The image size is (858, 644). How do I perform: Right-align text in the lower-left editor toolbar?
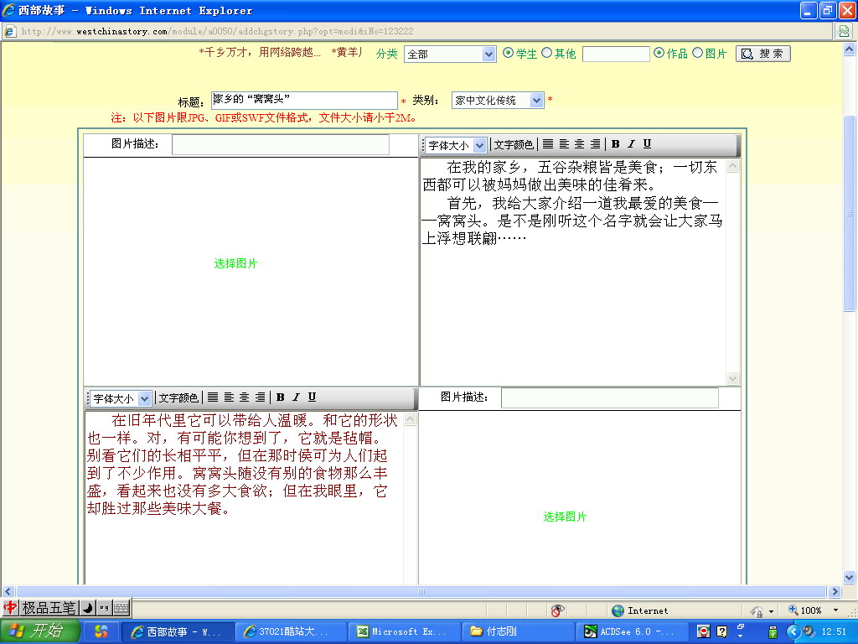point(260,397)
